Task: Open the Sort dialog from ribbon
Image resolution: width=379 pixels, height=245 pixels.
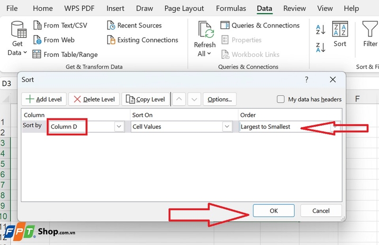Action: tap(340, 34)
